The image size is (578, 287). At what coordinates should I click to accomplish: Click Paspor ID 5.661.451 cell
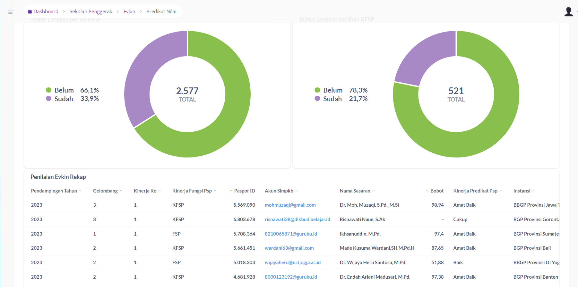(244, 248)
